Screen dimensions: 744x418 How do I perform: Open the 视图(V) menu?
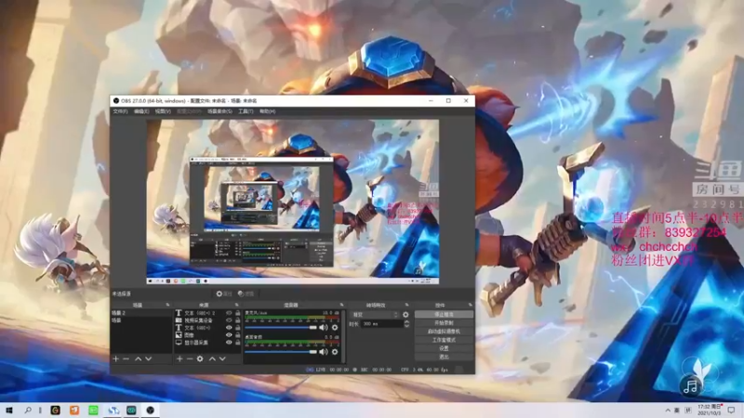pyautogui.click(x=163, y=111)
